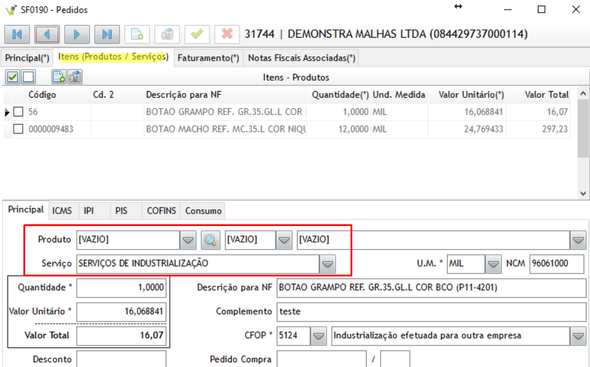Open the U.M. unit dropdown
This screenshot has width=590, height=367.
493,264
